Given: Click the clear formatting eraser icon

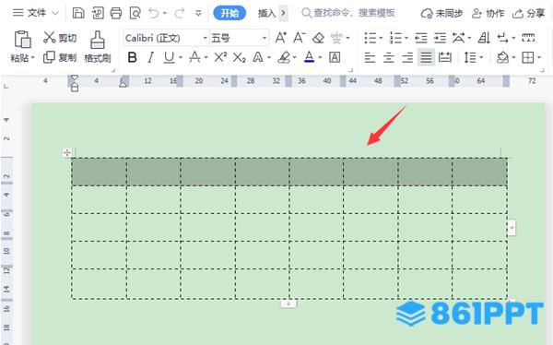Looking at the screenshot, I should [x=318, y=38].
